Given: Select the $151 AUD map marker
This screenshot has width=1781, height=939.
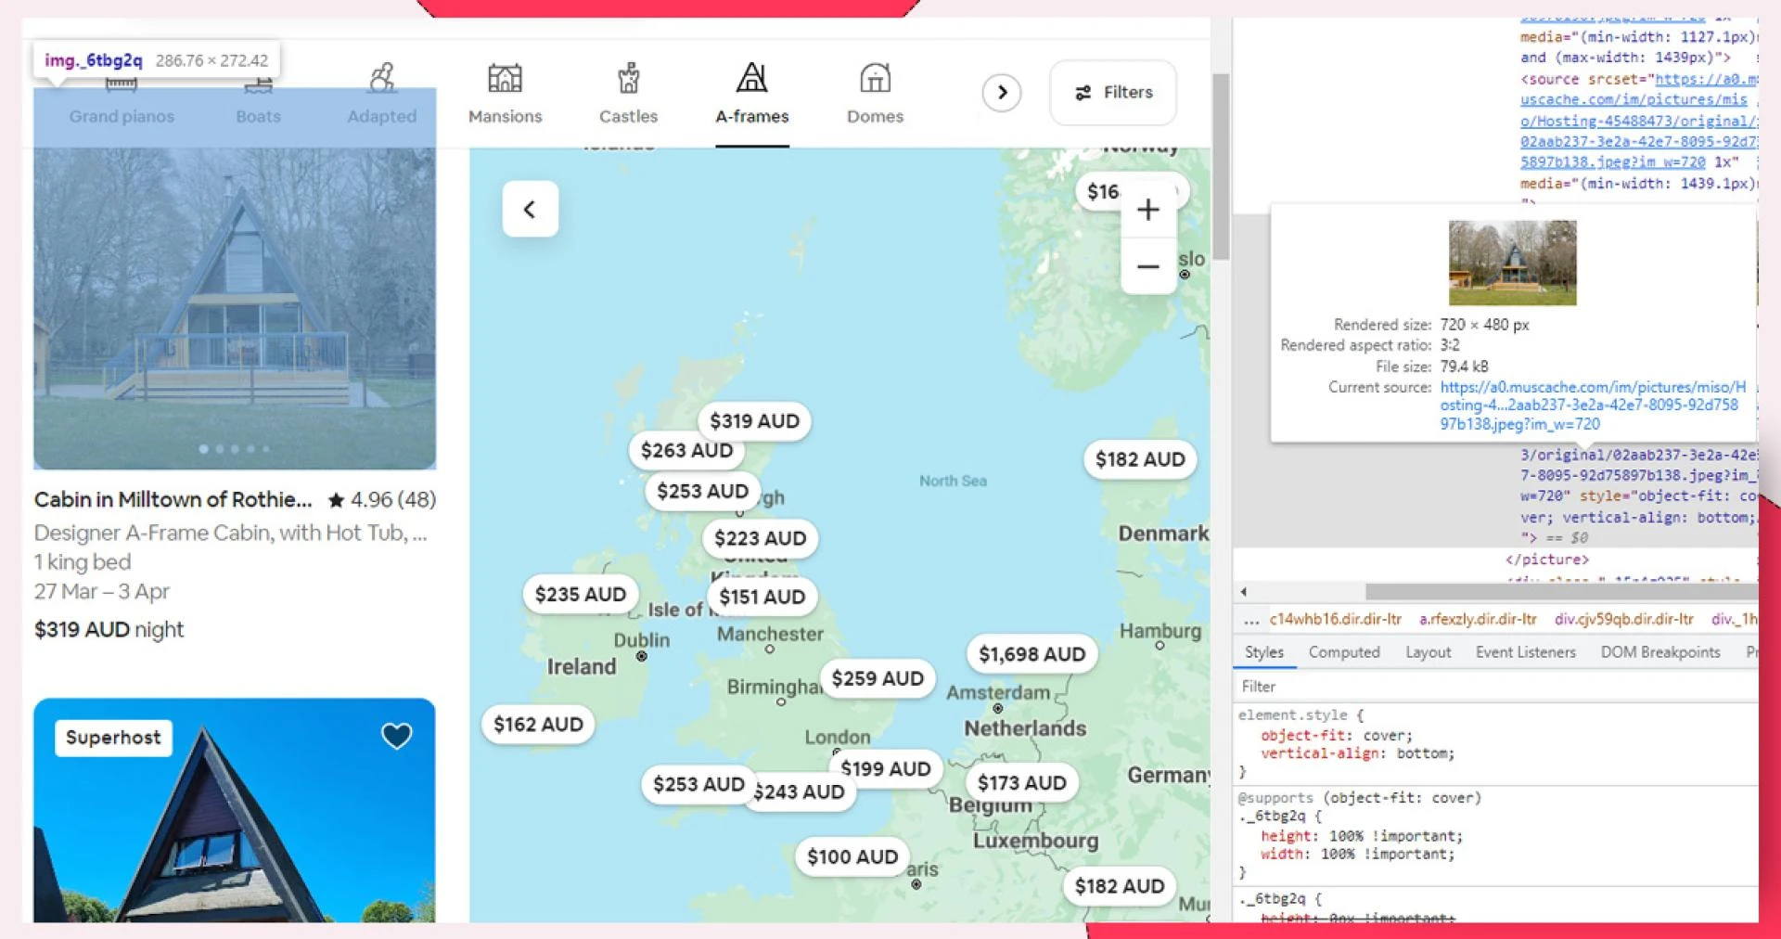Looking at the screenshot, I should (762, 597).
